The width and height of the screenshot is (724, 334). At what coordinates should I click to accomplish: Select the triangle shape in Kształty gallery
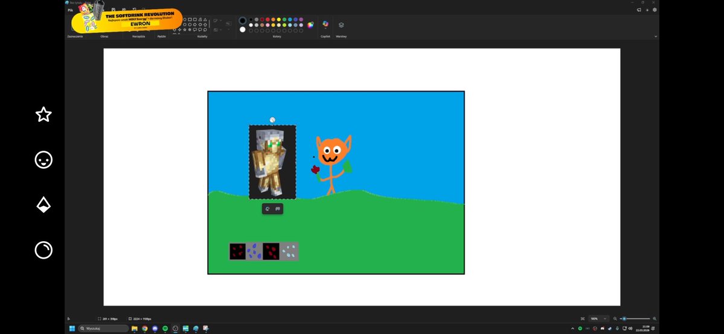(x=205, y=19)
